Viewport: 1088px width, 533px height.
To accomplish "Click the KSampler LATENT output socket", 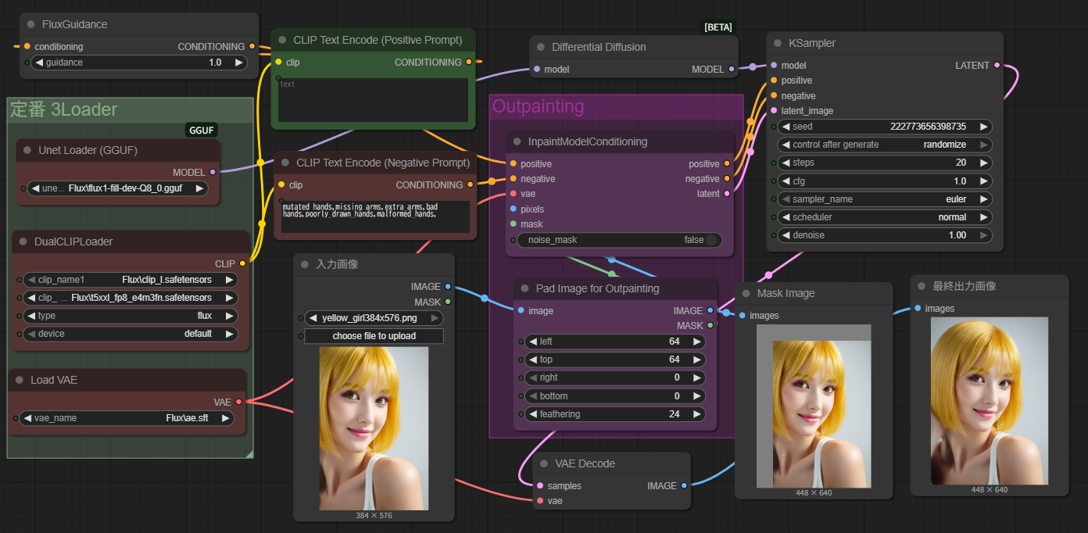I will pyautogui.click(x=997, y=66).
